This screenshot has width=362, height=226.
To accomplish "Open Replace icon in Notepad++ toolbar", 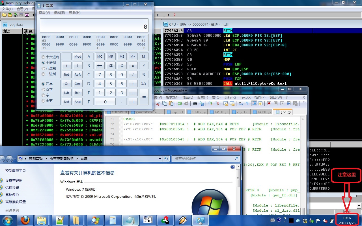I will 202,103.
